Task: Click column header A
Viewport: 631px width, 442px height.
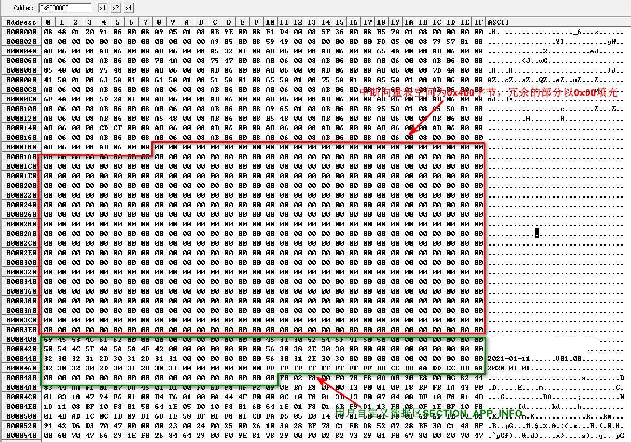Action: [187, 22]
